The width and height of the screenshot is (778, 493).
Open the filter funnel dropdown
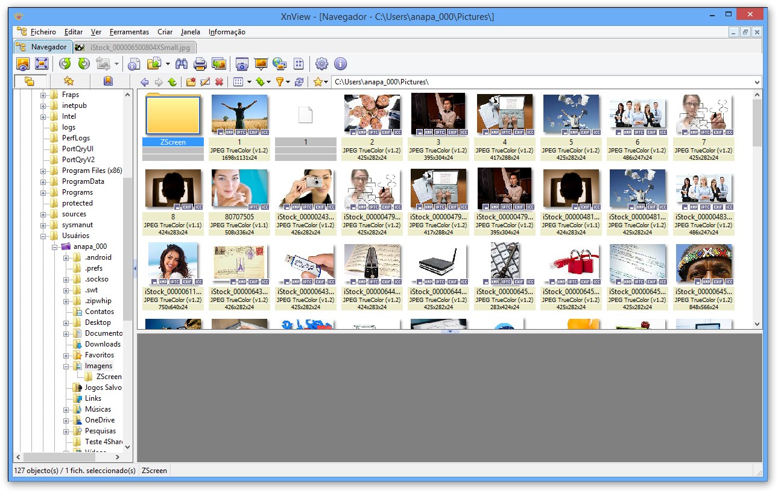pos(282,82)
